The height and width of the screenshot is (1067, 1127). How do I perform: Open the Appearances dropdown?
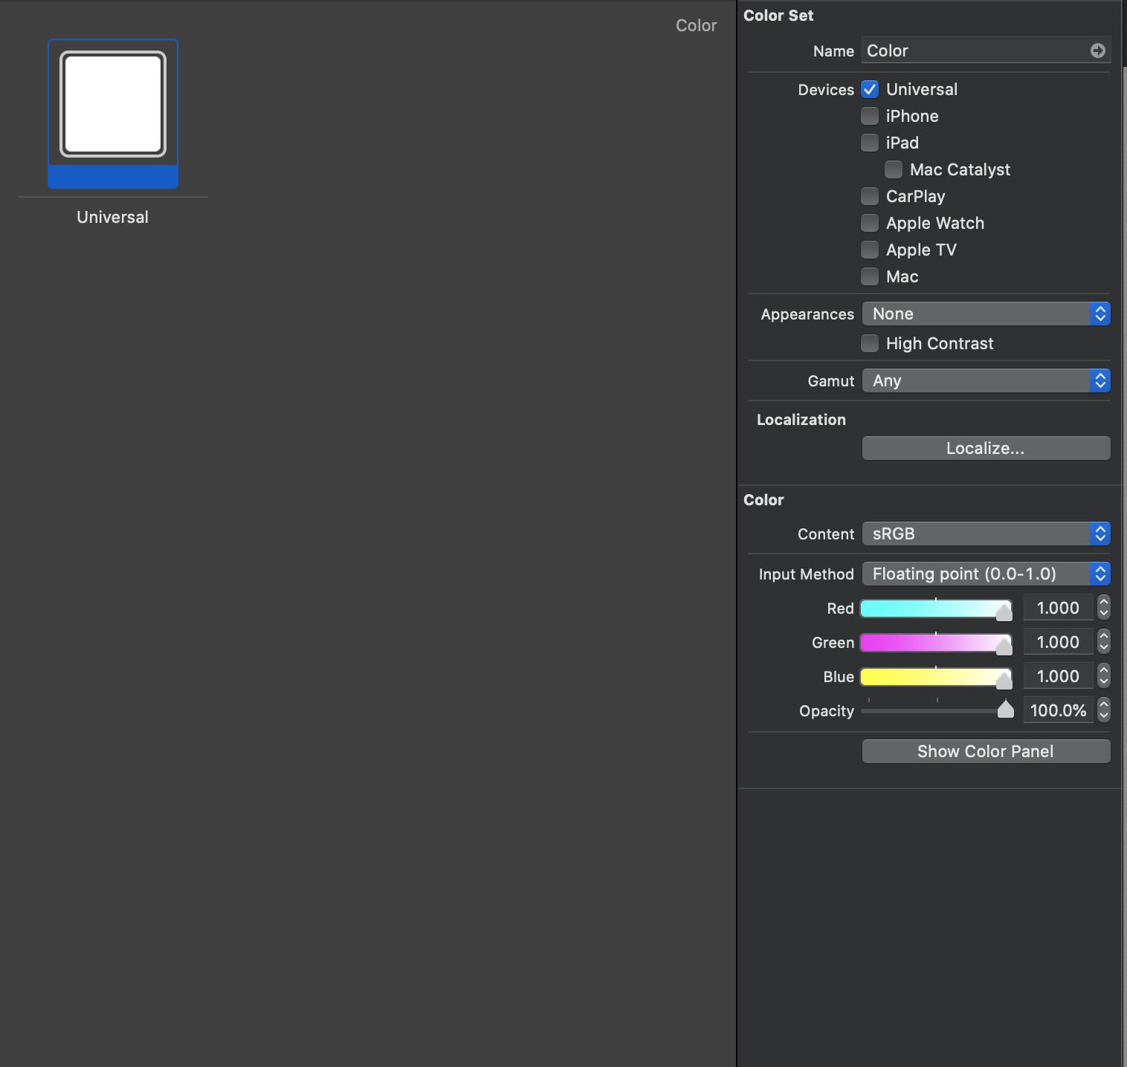(x=986, y=314)
